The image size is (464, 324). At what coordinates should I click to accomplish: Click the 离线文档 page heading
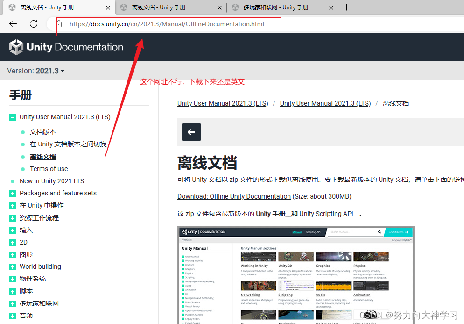coord(207,163)
